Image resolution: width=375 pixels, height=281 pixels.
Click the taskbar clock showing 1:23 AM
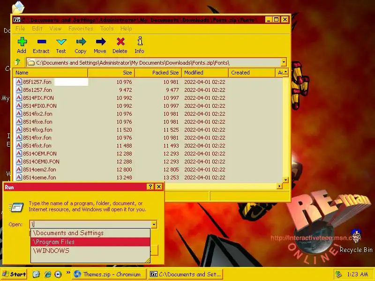357,274
